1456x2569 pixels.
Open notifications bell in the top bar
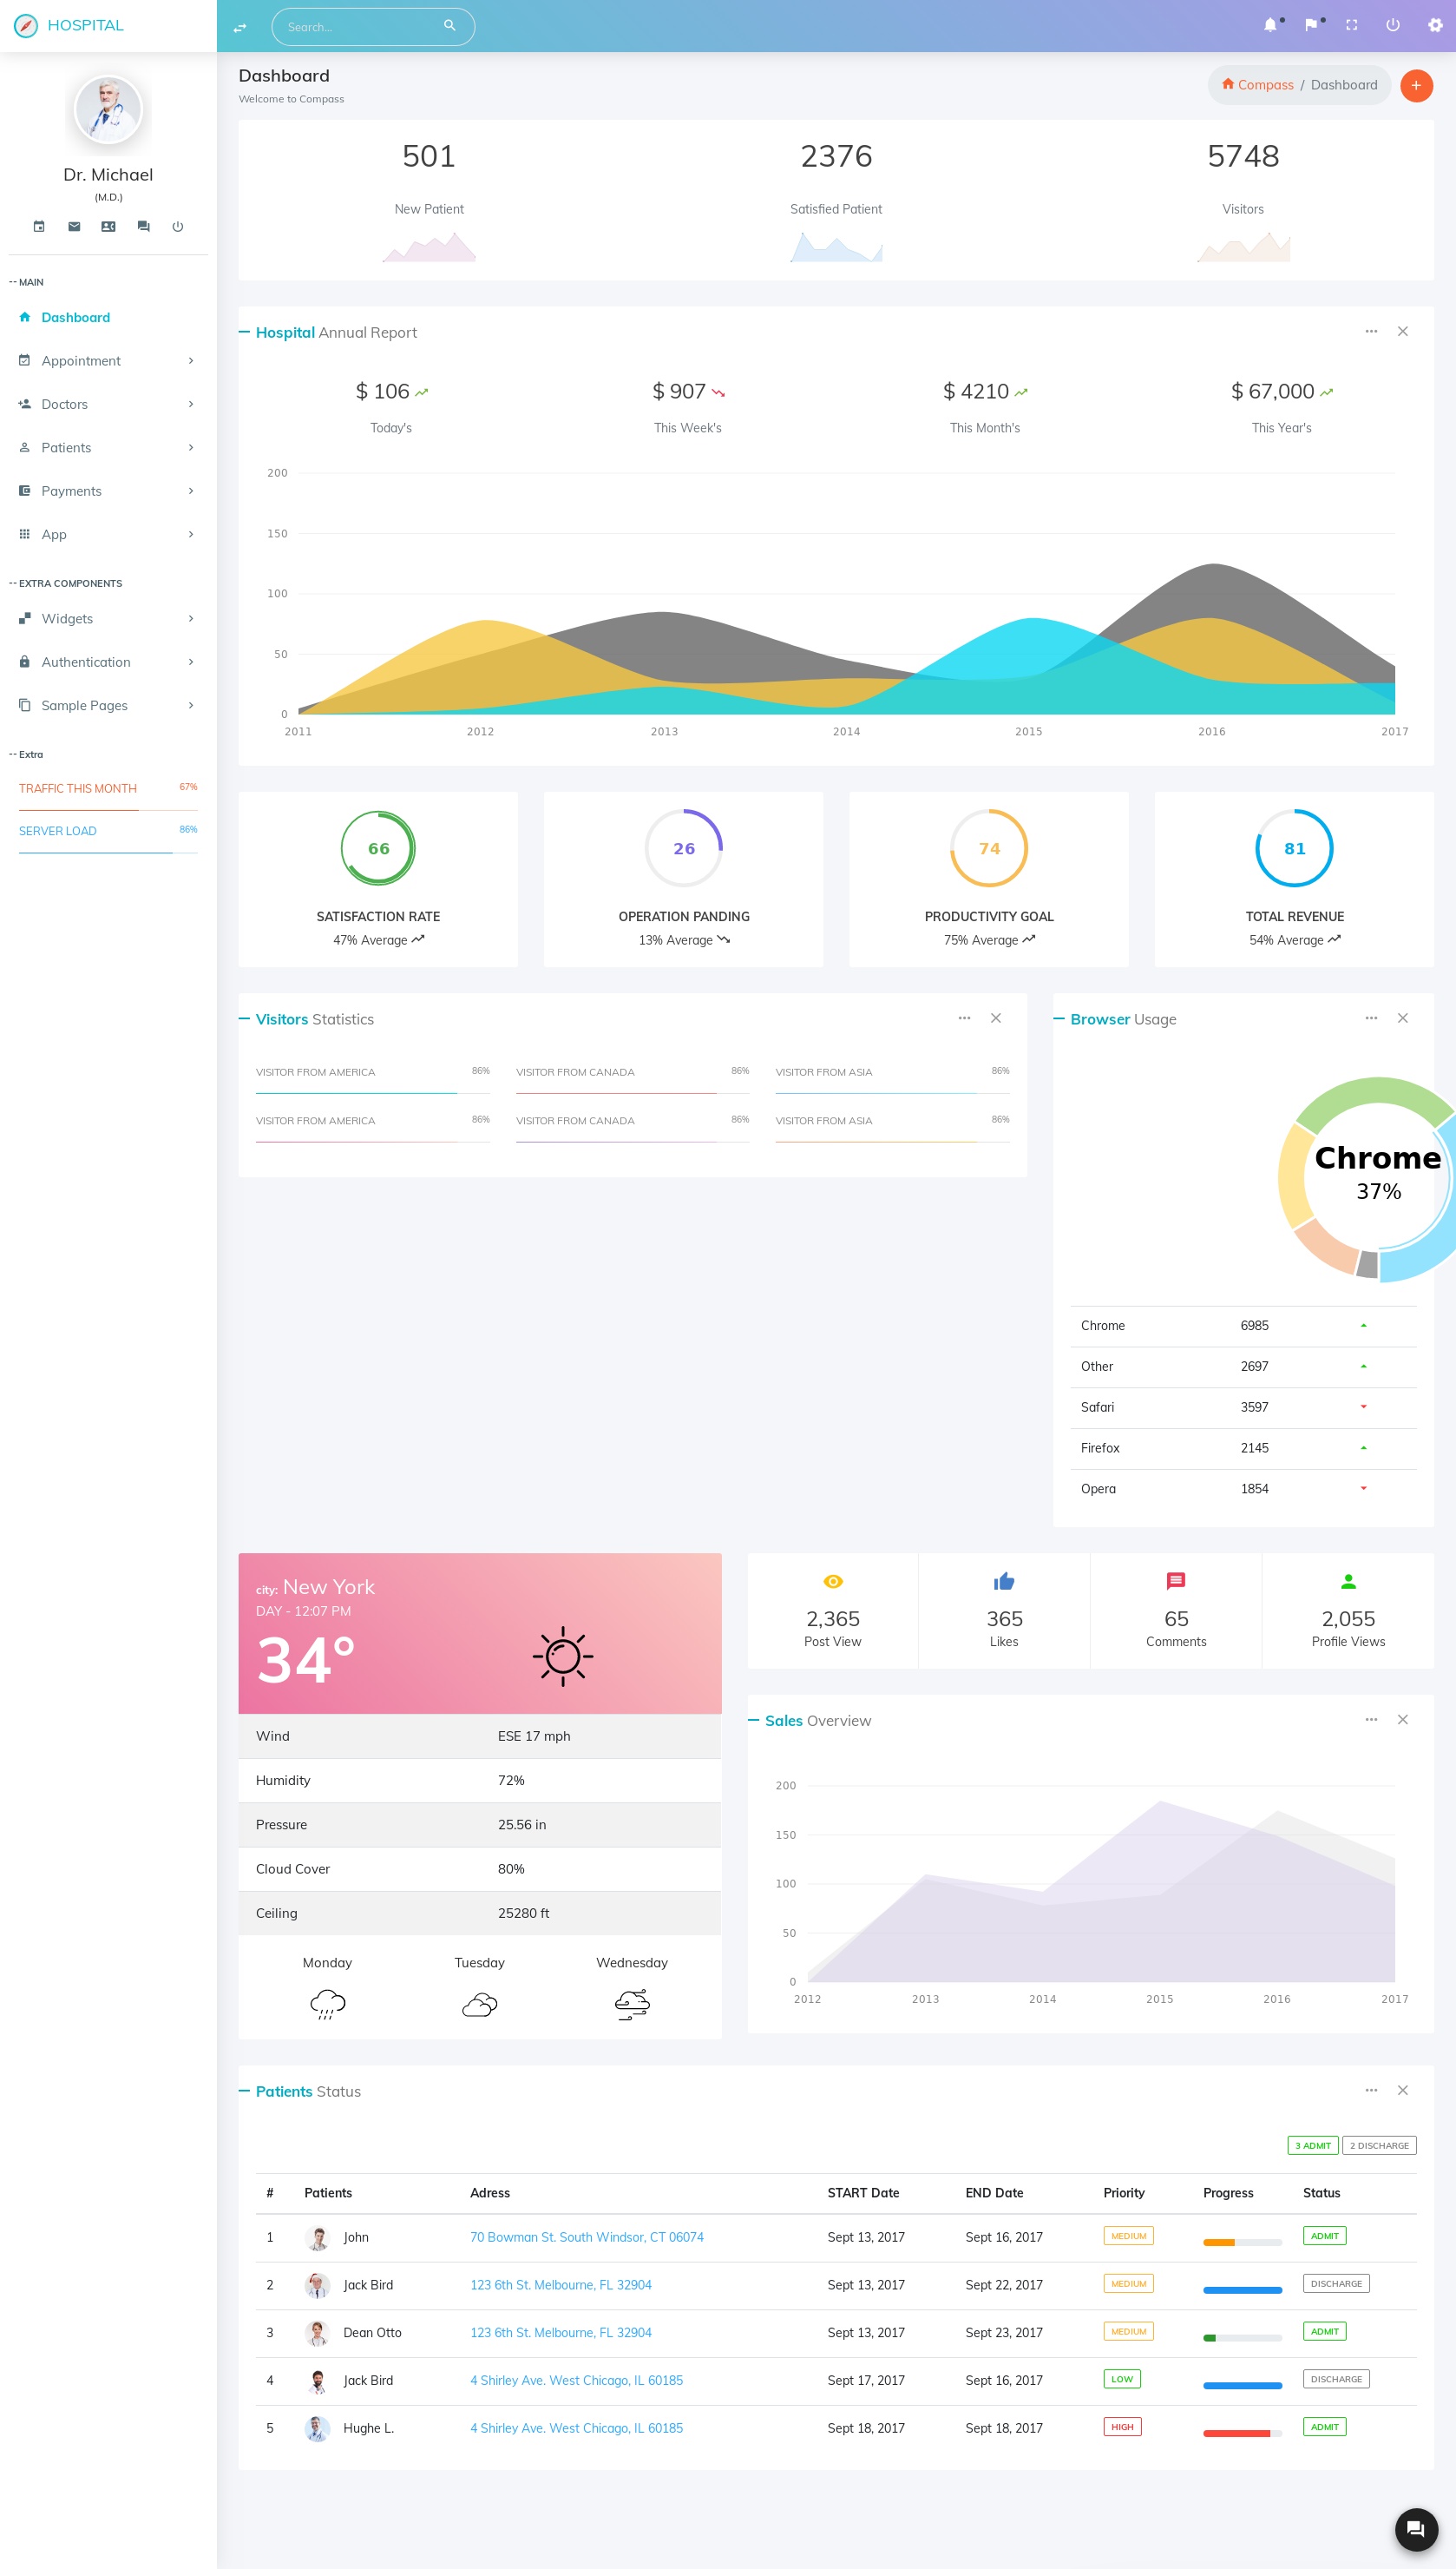[1270, 25]
